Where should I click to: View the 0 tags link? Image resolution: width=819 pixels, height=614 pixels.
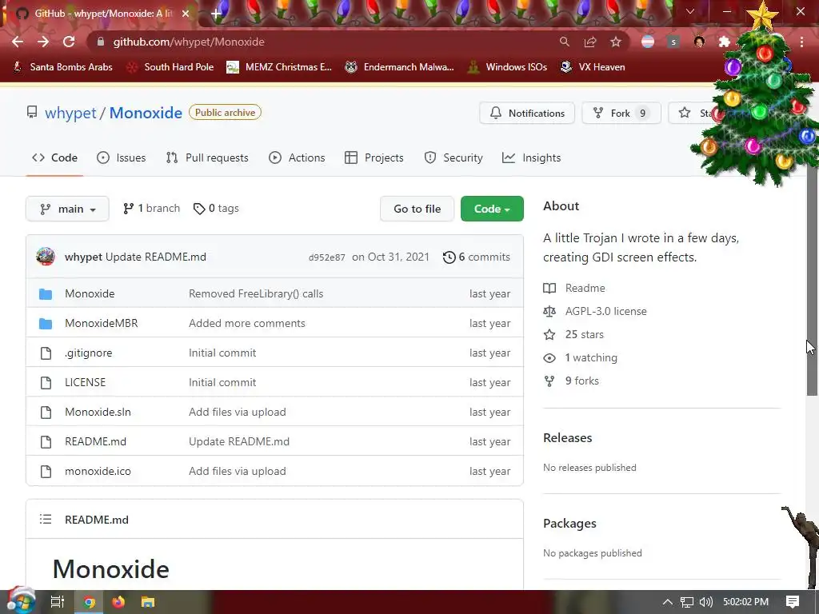[216, 209]
